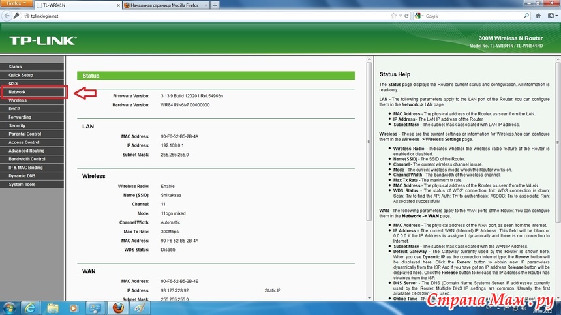Select LAN IP address 192.168.0.1

click(172, 145)
